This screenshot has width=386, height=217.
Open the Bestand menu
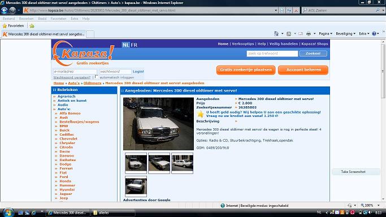[x=8, y=19]
